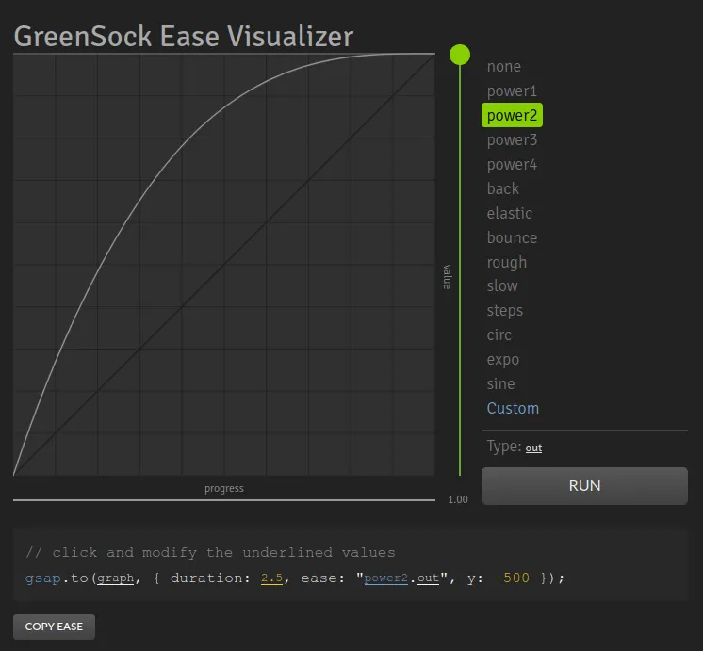Viewport: 703px width, 651px height.
Task: Choose the expo ease
Action: point(502,360)
